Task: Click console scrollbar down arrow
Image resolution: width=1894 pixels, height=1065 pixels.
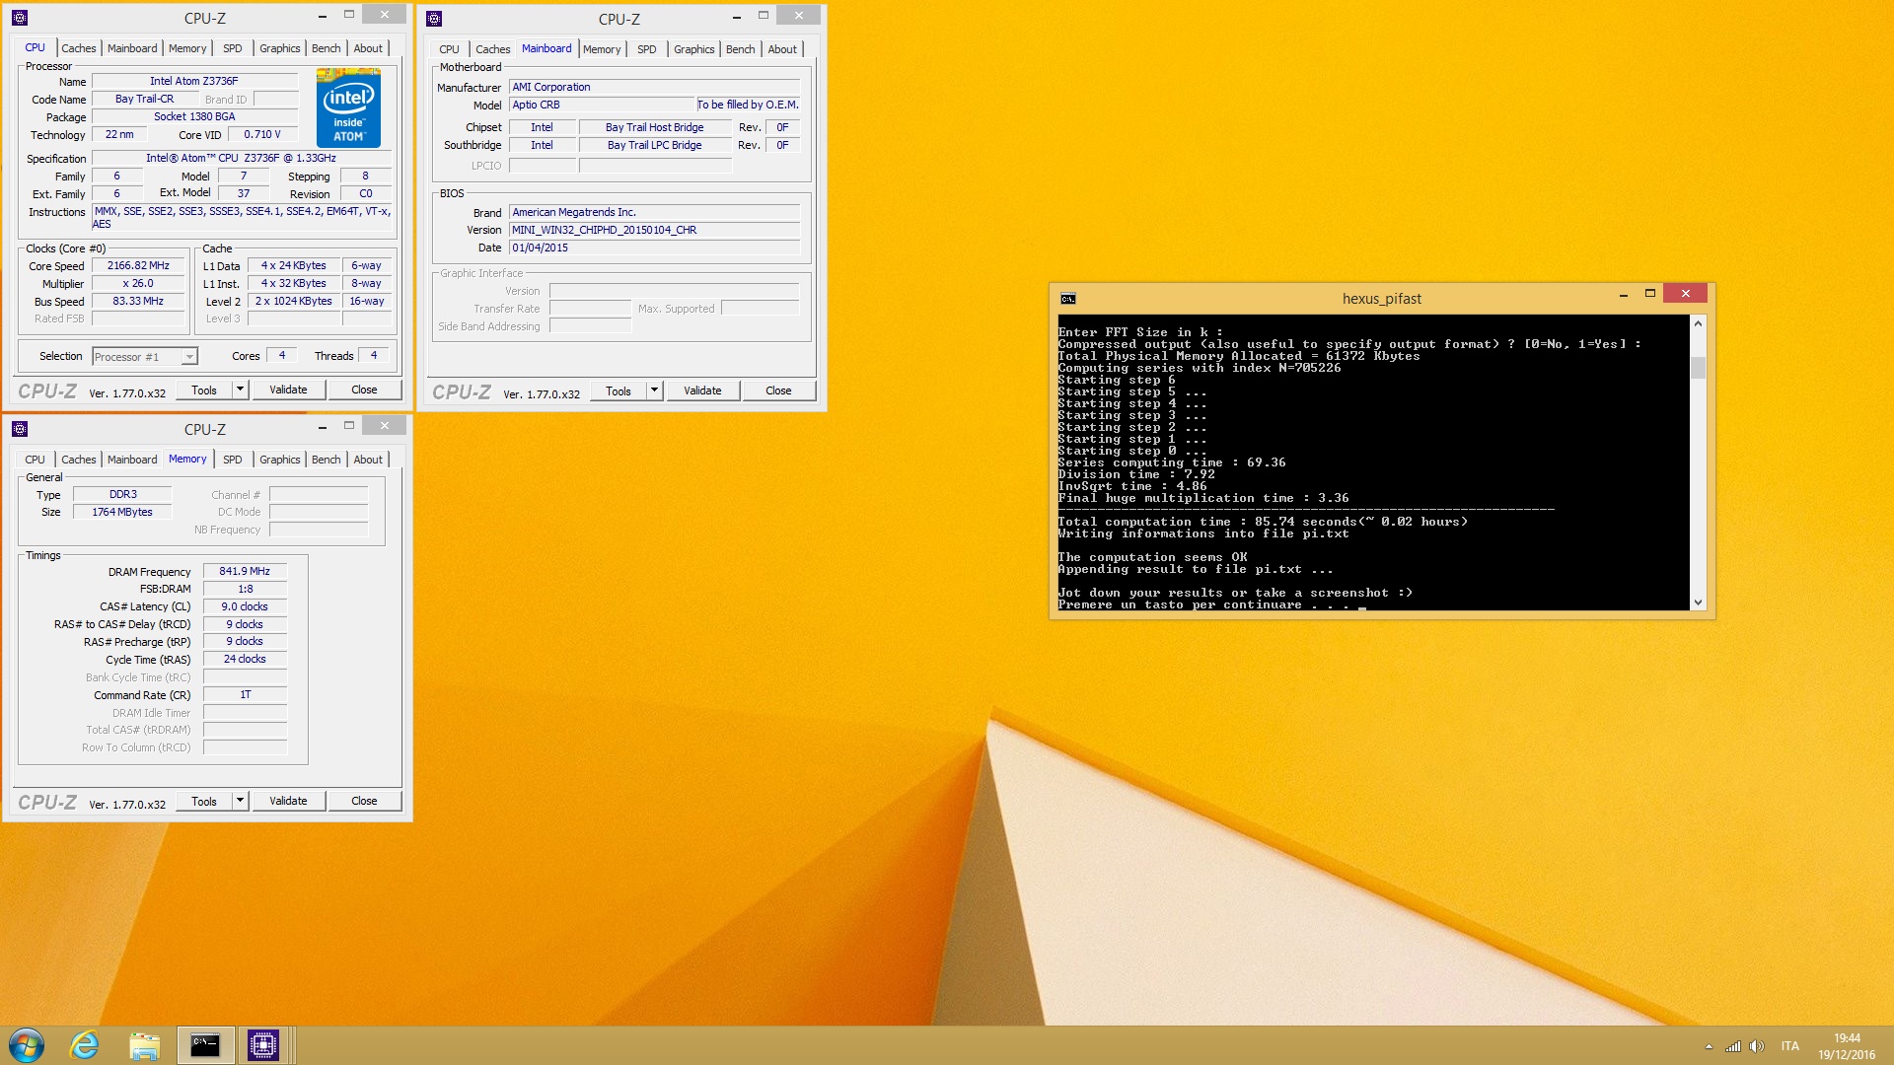Action: 1698,602
